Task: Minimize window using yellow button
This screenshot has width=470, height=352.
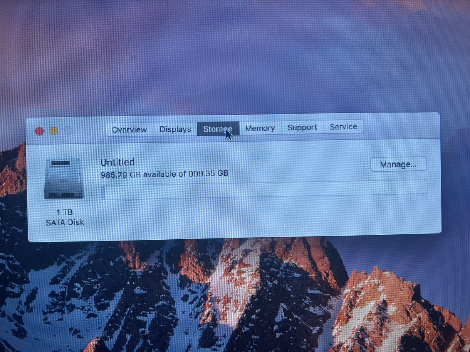Action: tap(54, 131)
